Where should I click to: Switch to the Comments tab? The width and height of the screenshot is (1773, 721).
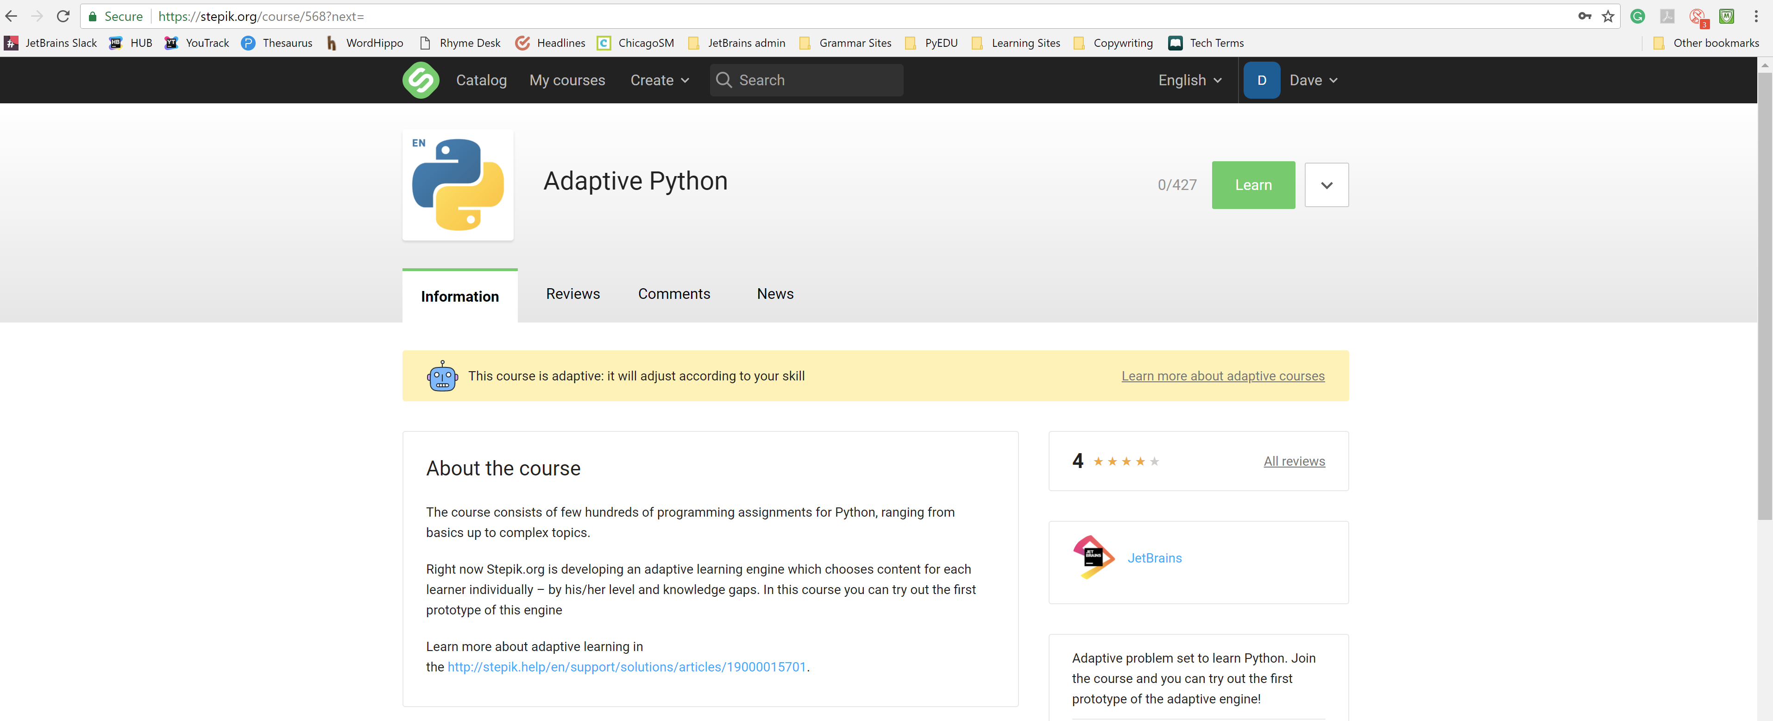[x=674, y=293]
